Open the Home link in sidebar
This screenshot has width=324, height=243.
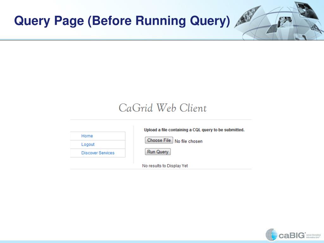87,136
